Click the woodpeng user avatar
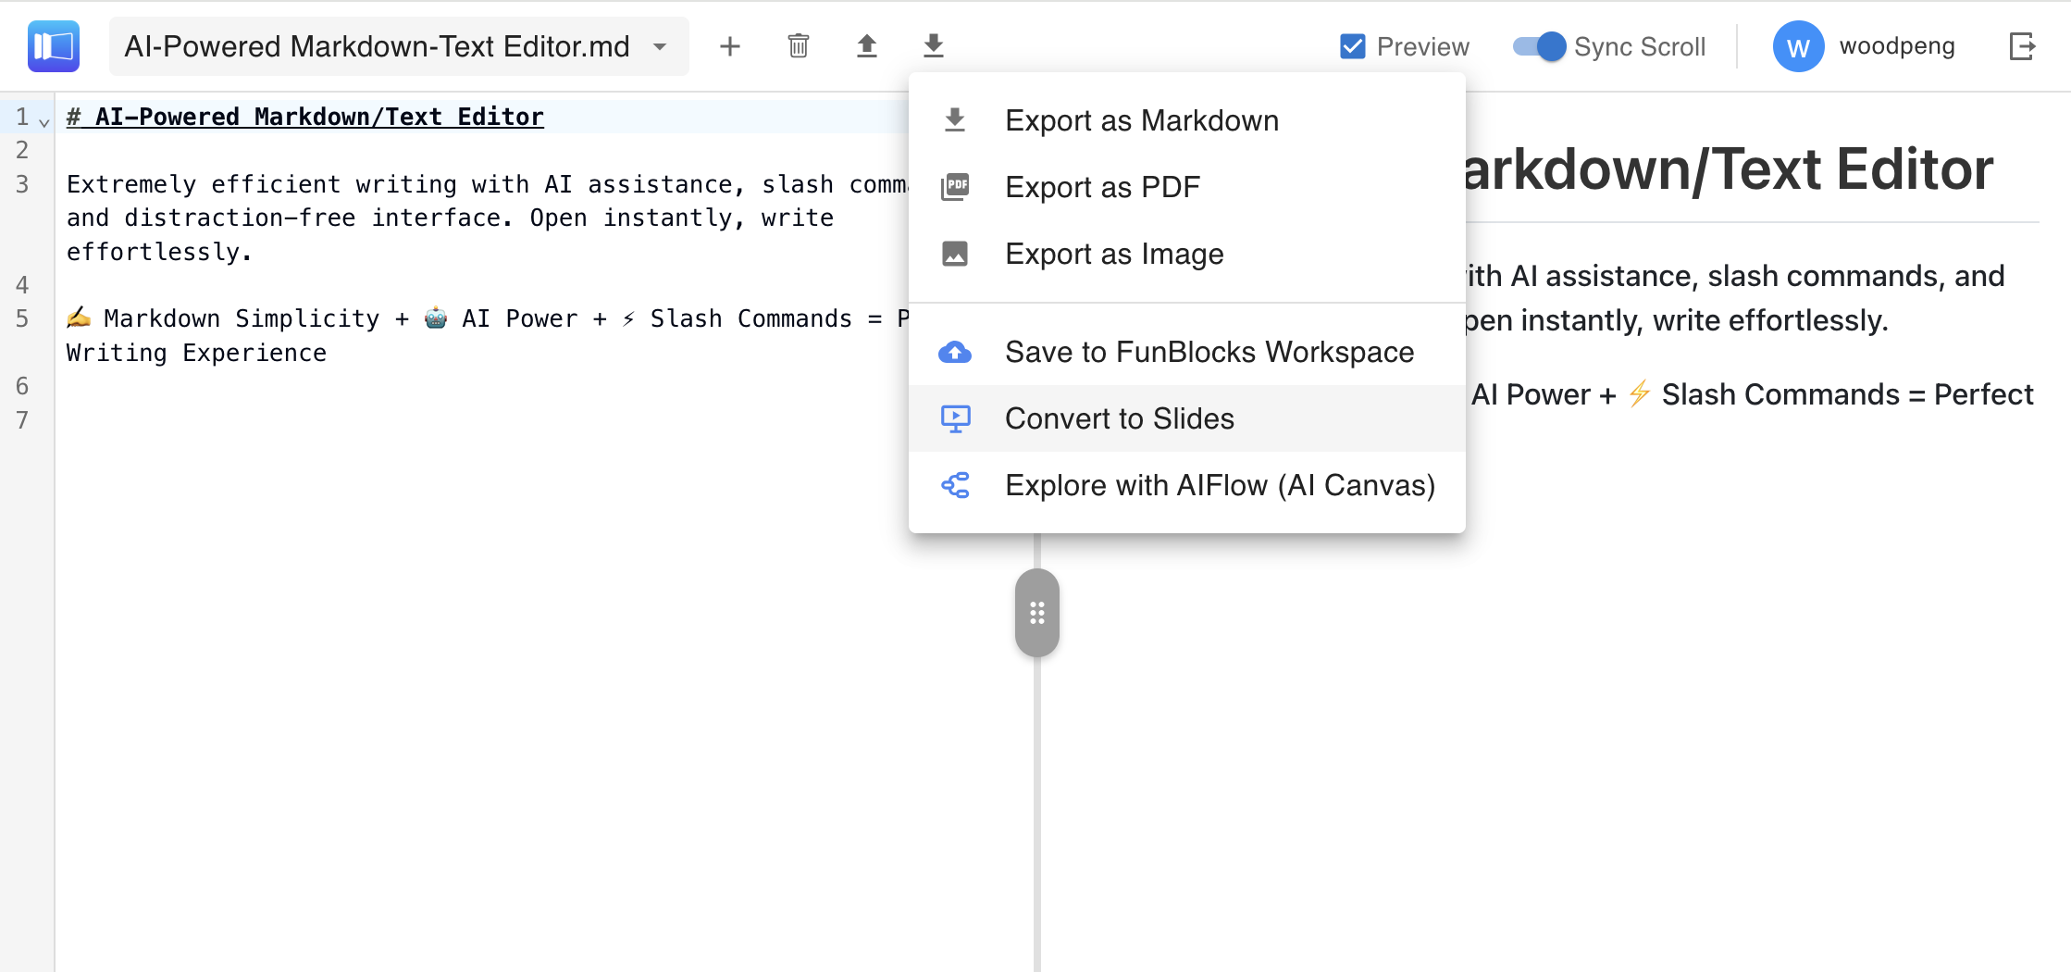This screenshot has width=2071, height=972. pos(1797,45)
